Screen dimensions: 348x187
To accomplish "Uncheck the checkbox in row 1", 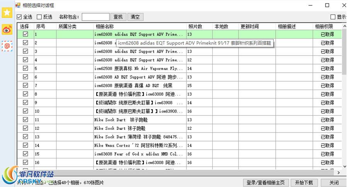I will 26,34.
